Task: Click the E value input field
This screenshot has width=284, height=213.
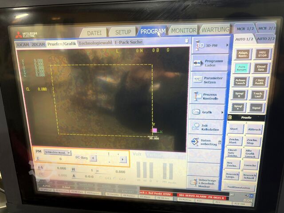Action: (x=51, y=159)
